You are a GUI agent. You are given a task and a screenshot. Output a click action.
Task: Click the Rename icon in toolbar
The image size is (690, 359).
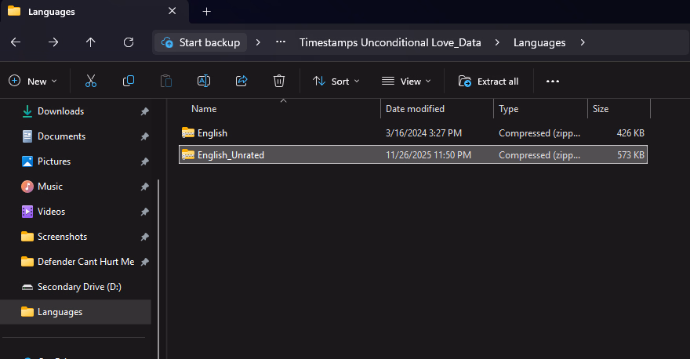204,81
